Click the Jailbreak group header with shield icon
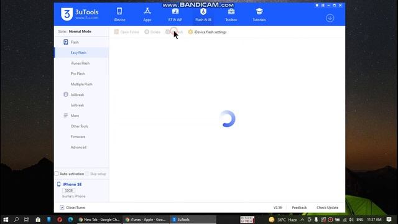 pyautogui.click(x=77, y=95)
